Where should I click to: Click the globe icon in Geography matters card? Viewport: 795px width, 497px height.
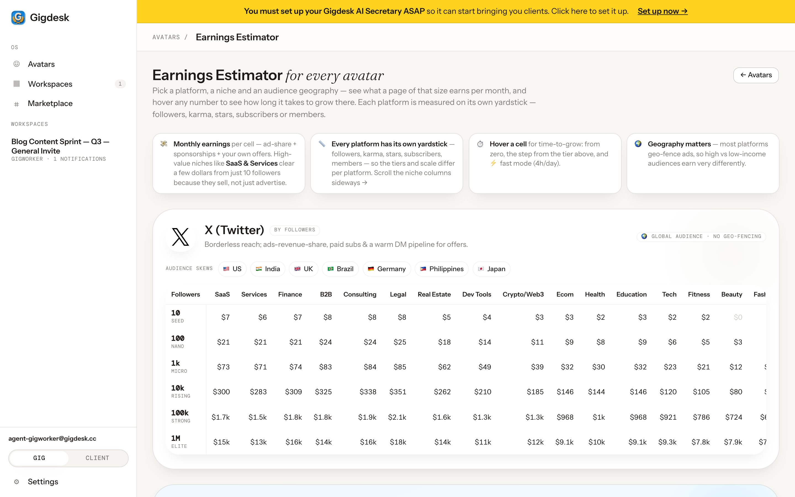coord(638,144)
